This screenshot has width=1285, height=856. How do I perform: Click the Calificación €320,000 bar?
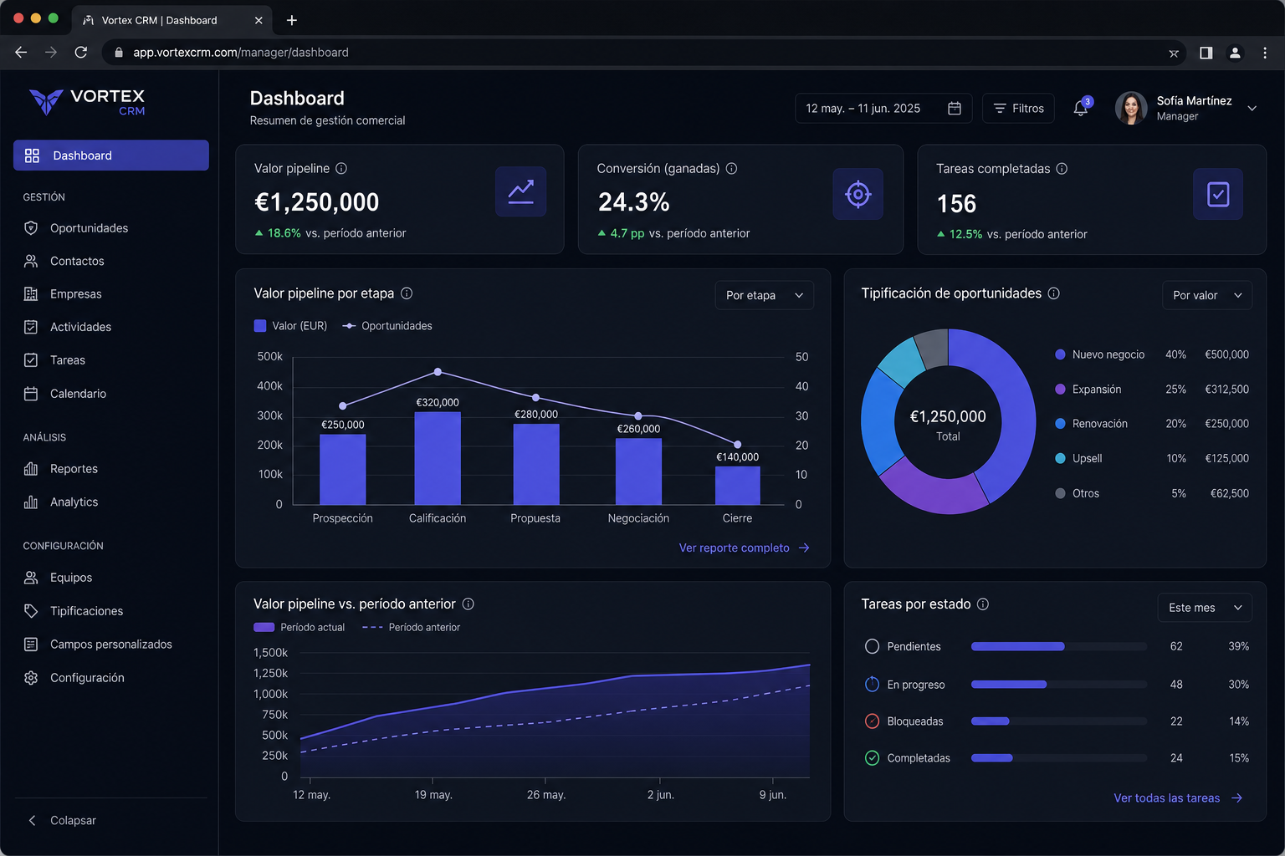pos(438,458)
